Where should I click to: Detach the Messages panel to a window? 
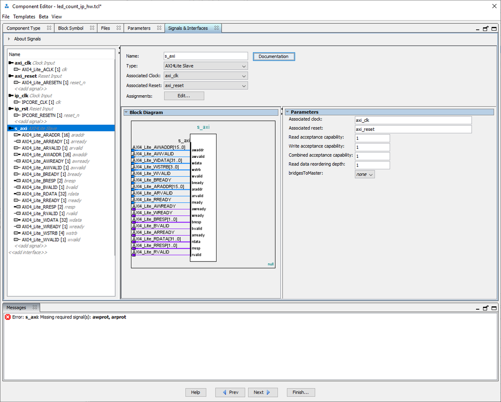coord(485,308)
